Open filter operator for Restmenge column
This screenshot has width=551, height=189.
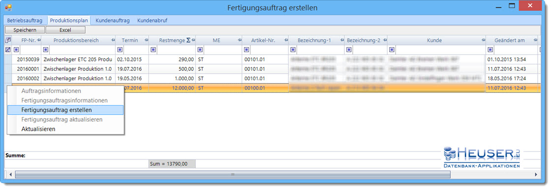[153, 50]
